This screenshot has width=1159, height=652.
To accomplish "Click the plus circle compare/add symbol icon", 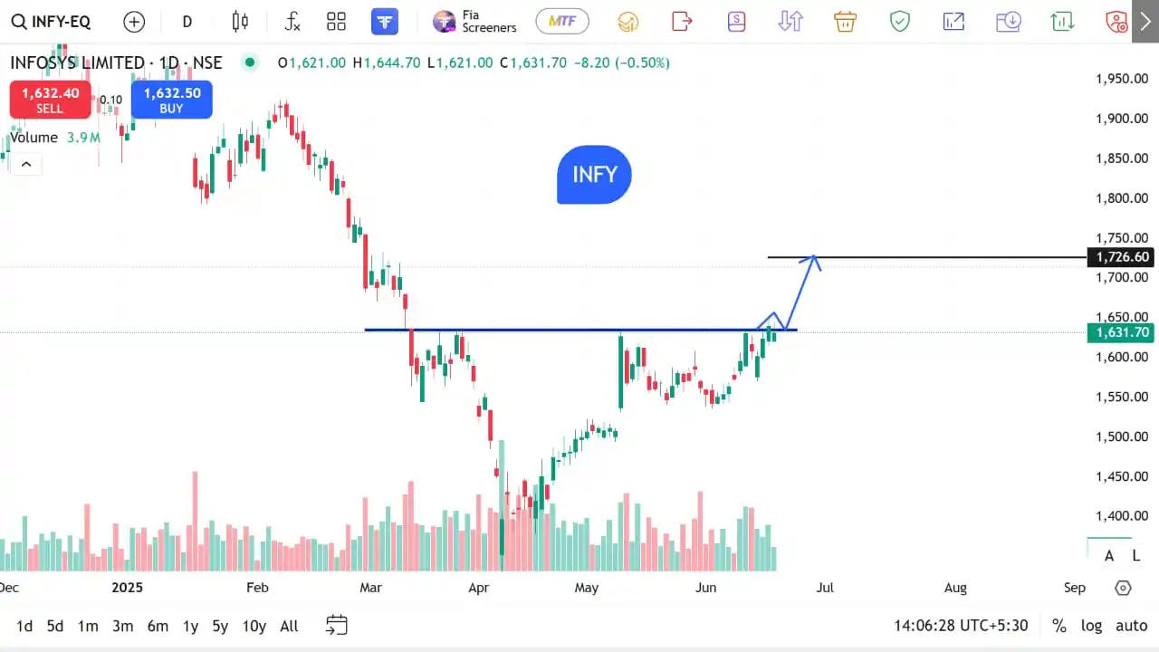I will [x=134, y=22].
